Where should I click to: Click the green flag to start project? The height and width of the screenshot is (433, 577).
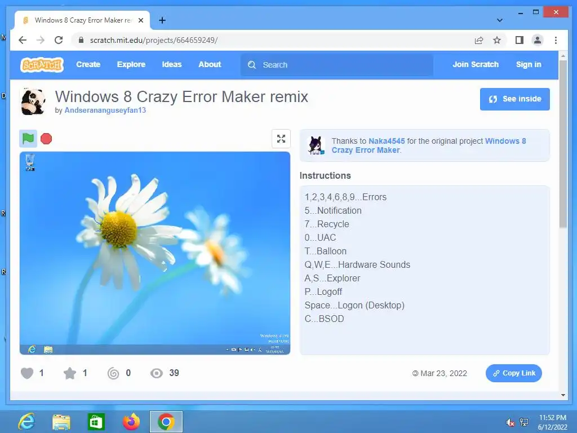(x=28, y=139)
